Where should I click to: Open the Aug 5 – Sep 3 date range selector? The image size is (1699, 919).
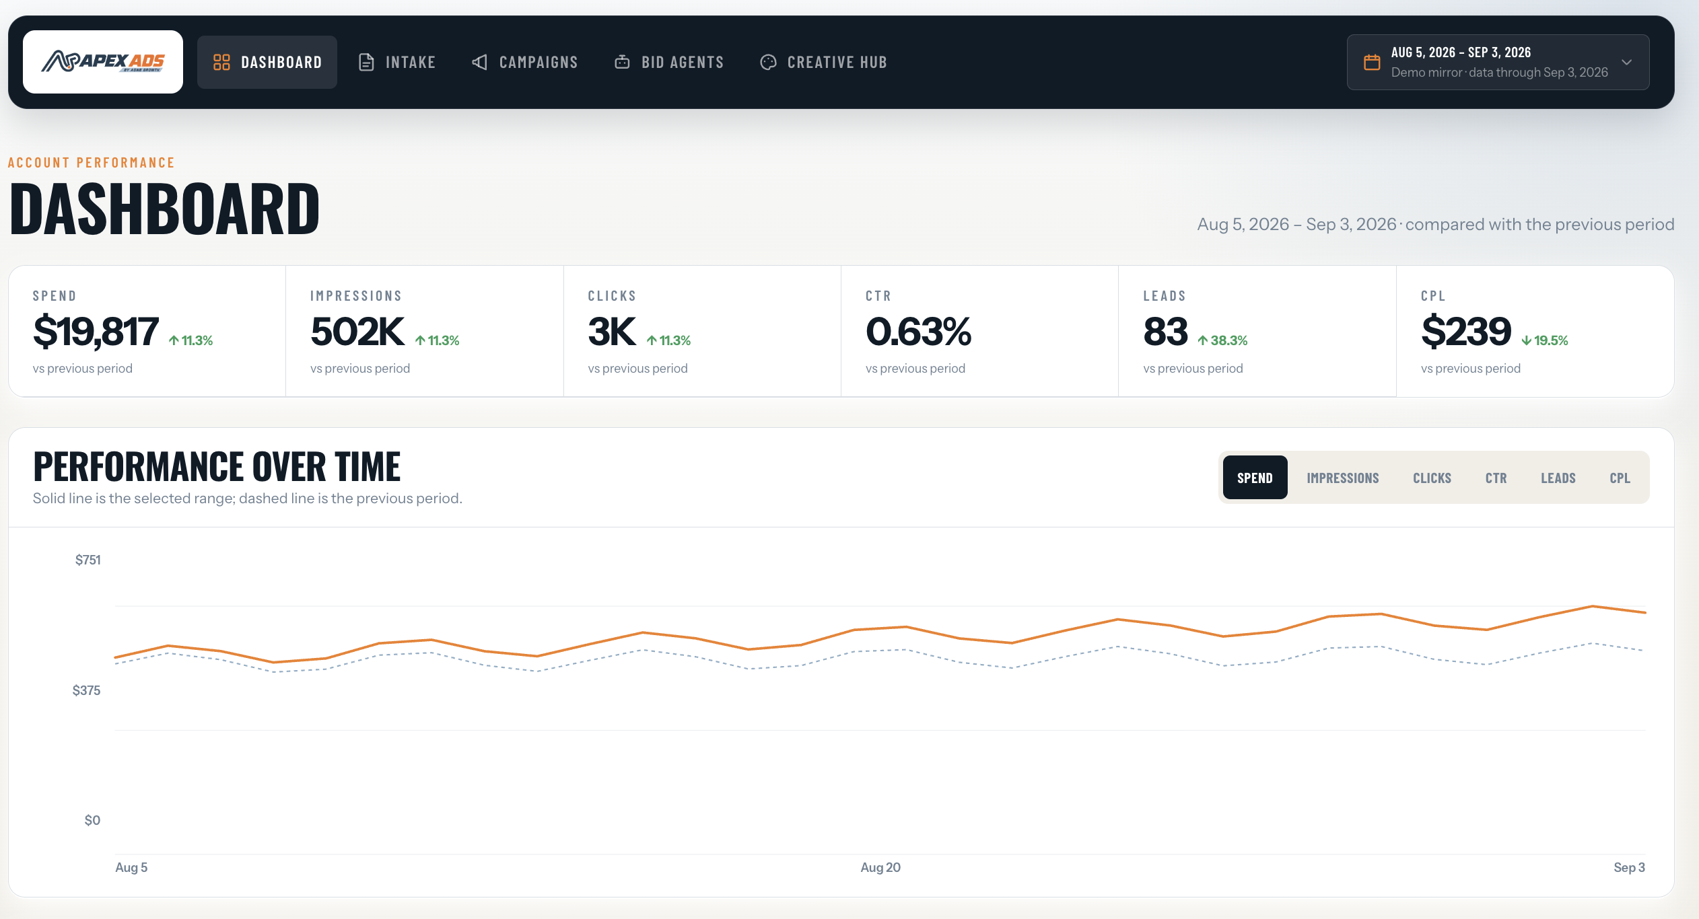(1498, 62)
